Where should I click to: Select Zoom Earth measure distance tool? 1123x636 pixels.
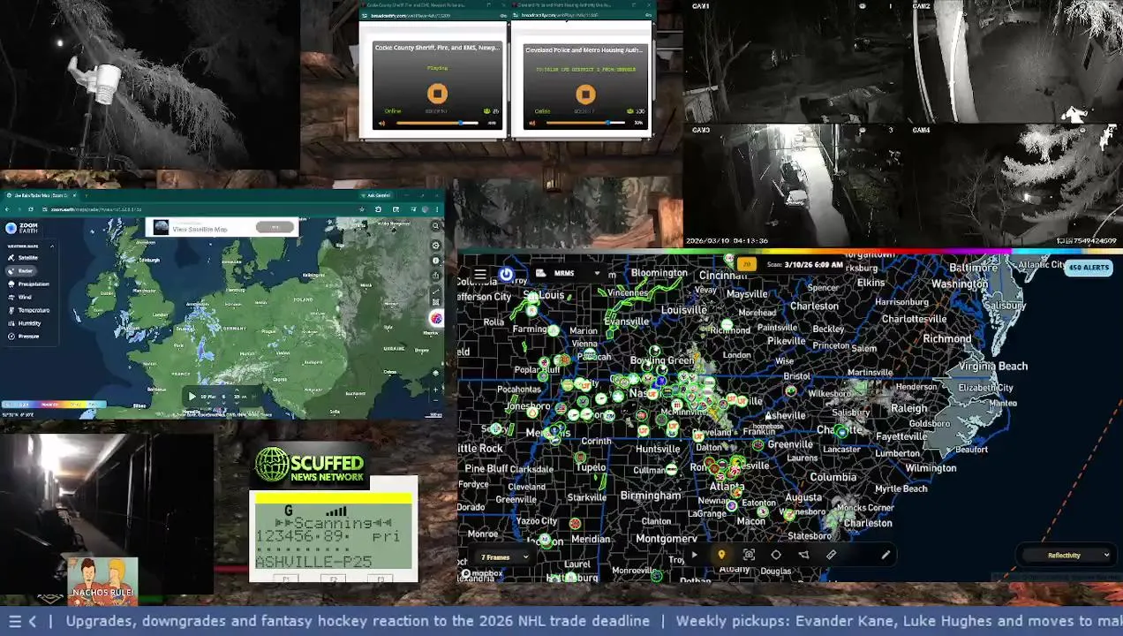coord(435,291)
